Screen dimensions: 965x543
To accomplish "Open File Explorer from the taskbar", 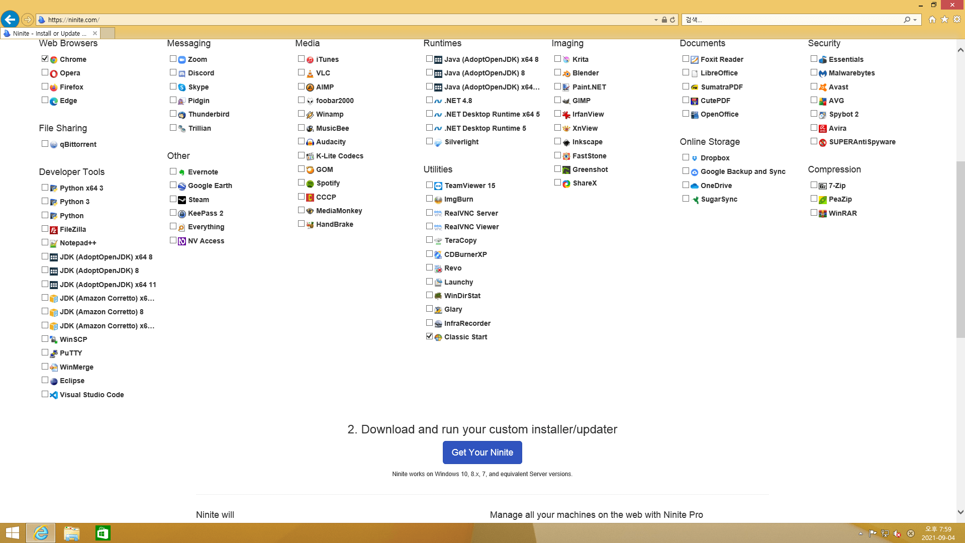I will click(x=72, y=533).
